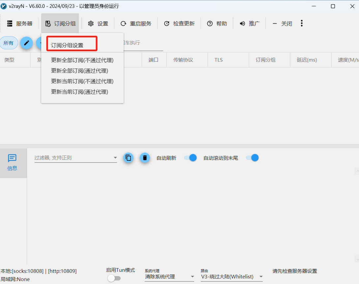
Task: Disable 自动滚动到末尾 auto scroll switch
Action: tap(252, 158)
